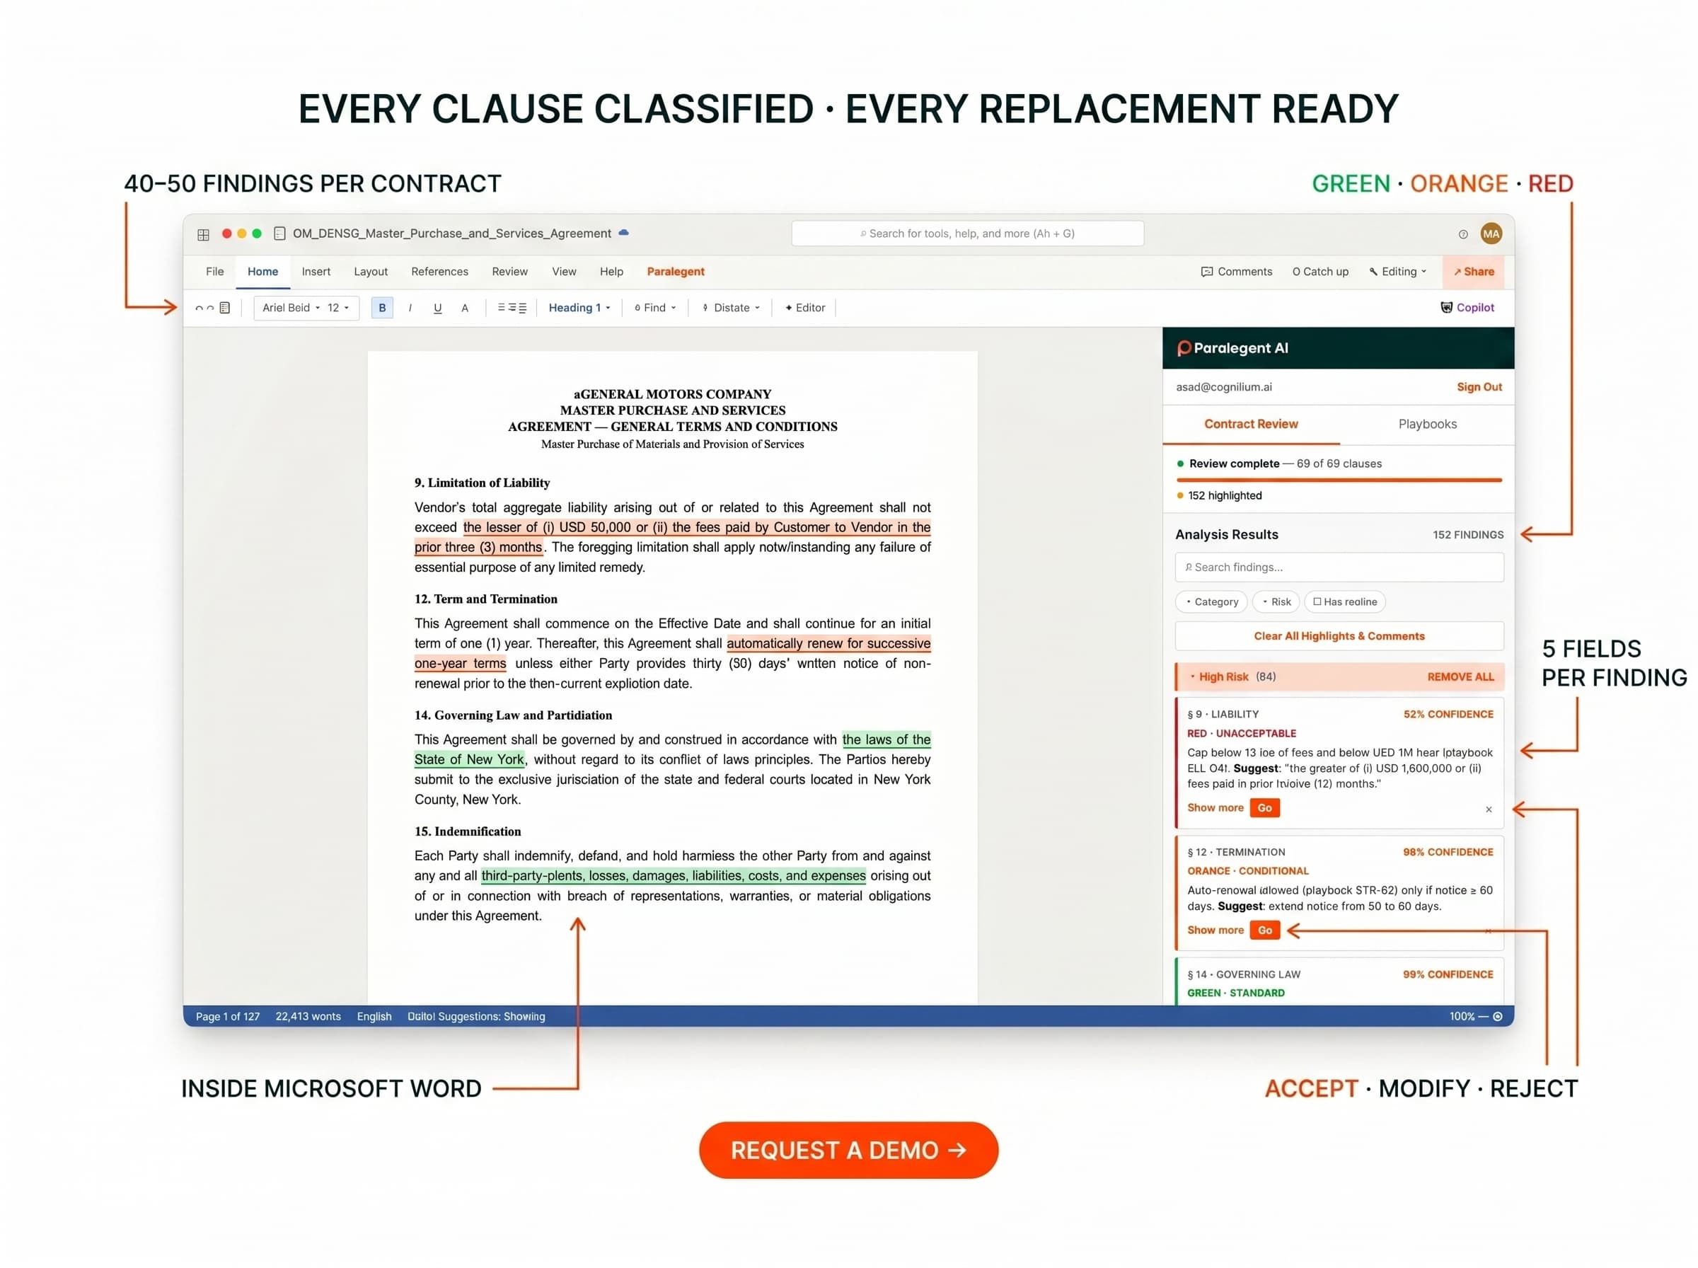This screenshot has height=1268, width=1698.
Task: Click REMOVE ALL for High Risk
Action: (1460, 677)
